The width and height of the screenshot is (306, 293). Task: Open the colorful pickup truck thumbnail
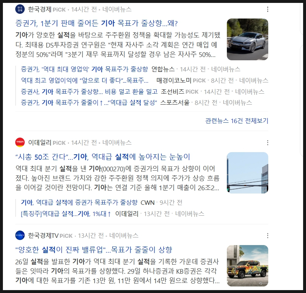[x=248, y=266]
